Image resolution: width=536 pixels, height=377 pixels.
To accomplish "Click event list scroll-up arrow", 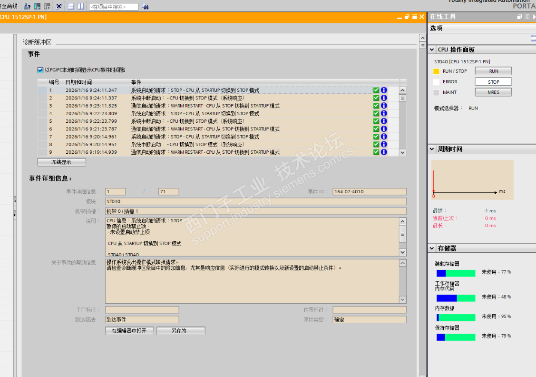I will point(403,90).
